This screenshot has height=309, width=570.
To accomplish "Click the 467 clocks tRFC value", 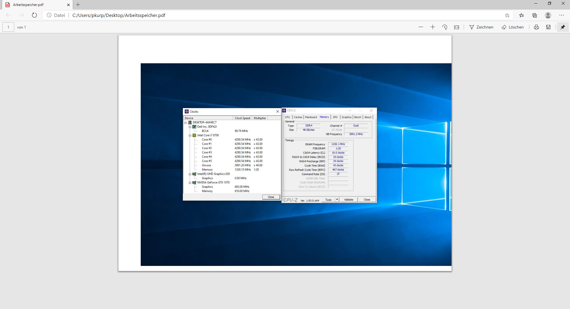I will coord(338,170).
